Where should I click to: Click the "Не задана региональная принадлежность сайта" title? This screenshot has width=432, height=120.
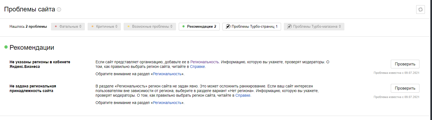coord(33,88)
